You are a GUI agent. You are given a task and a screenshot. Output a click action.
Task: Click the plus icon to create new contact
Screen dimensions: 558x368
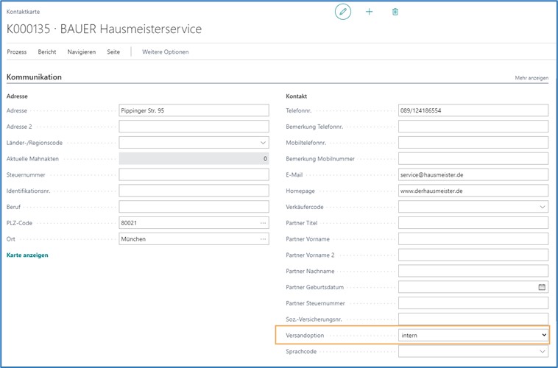[369, 12]
